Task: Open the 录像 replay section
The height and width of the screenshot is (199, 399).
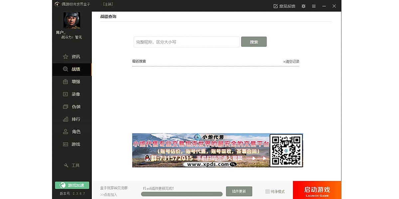Action: [72, 94]
